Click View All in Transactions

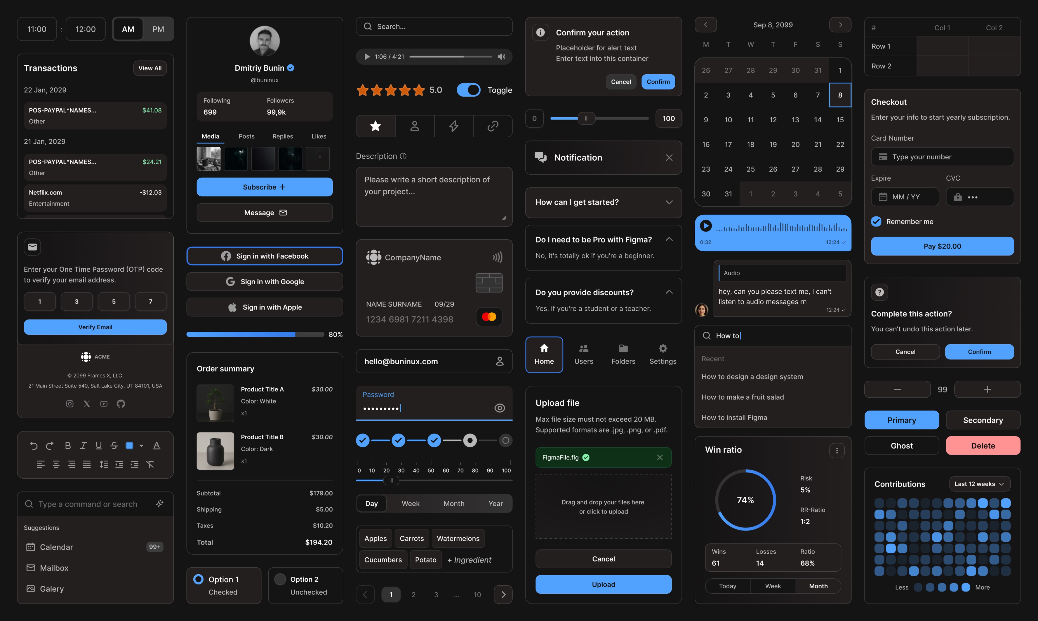pyautogui.click(x=150, y=68)
